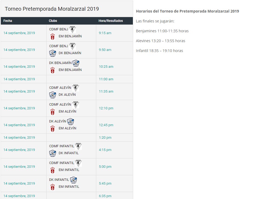
Task: Click DK Benjamín crest in 9:50 am match
Action: 53,53
